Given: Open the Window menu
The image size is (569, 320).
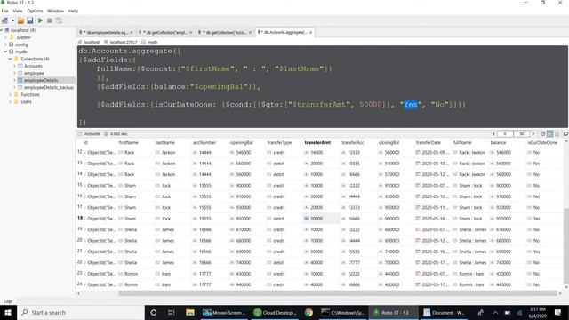Looking at the screenshot, I should [x=55, y=11].
